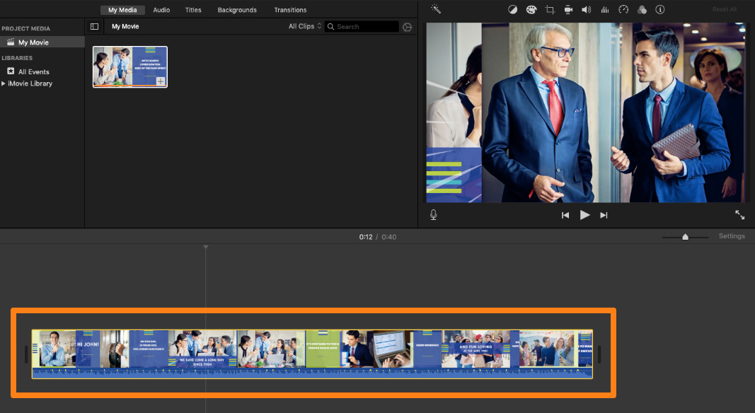755x413 pixels.
Task: Select the Auto Enhance magic wand
Action: [437, 9]
